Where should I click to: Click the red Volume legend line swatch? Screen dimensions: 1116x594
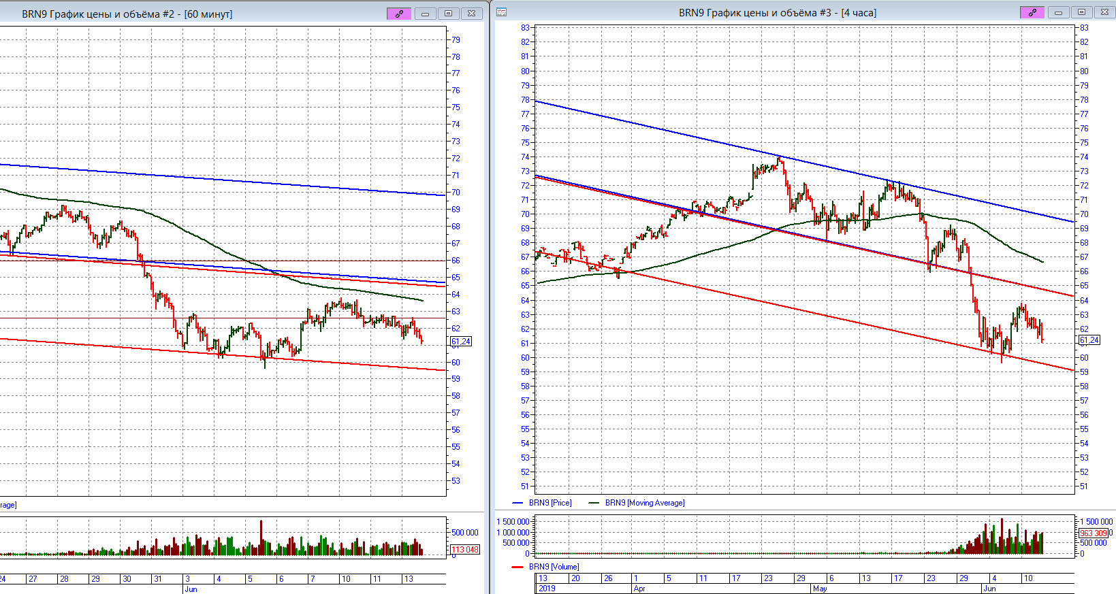point(517,567)
